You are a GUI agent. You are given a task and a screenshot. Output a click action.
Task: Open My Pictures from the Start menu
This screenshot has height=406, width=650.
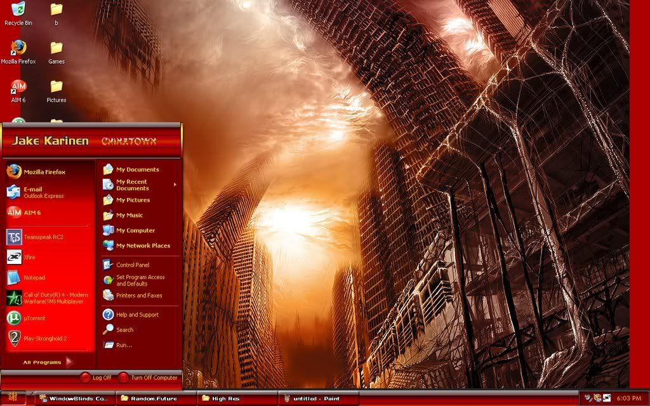pyautogui.click(x=140, y=200)
